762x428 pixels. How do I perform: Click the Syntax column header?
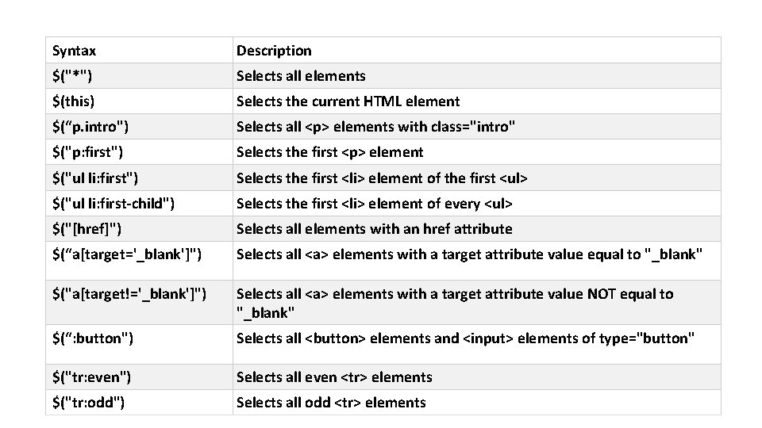74,51
